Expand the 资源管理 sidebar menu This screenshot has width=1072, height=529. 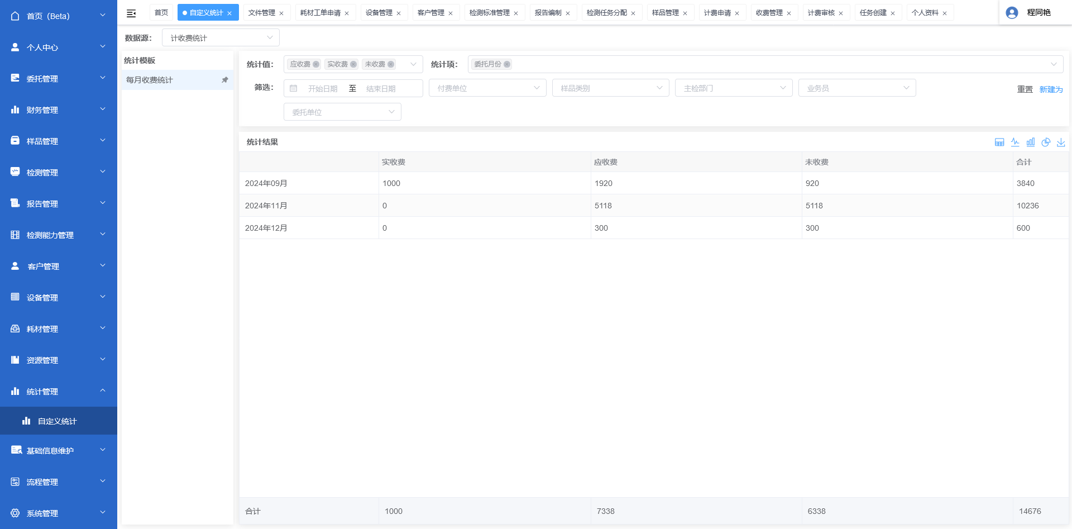(x=59, y=360)
